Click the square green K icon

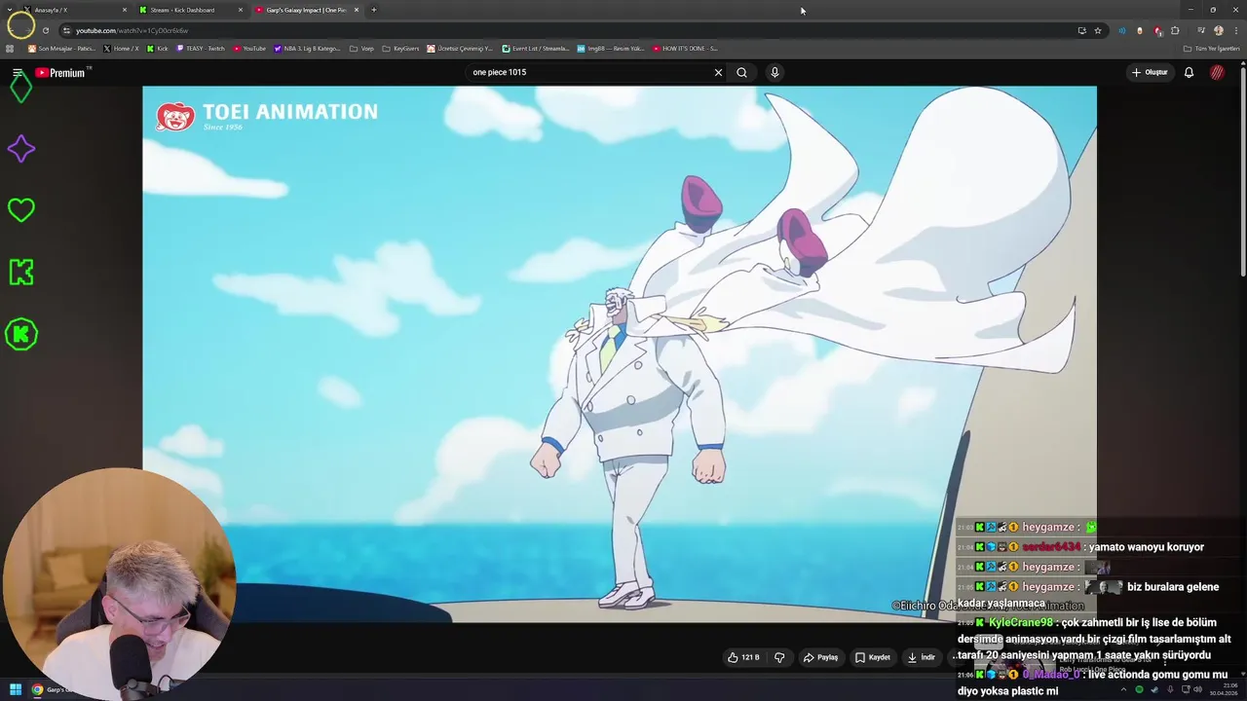point(20,272)
